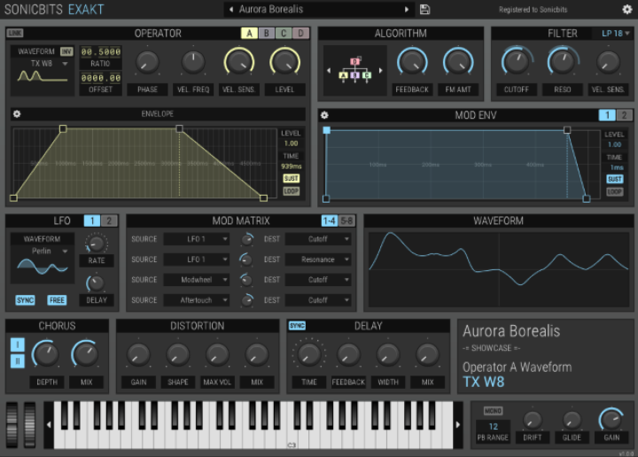Open LFO waveform Perlin dropdown
This screenshot has width=638, height=457.
coord(48,252)
